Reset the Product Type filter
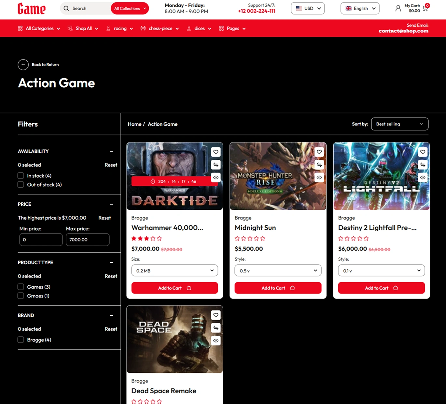Image resolution: width=446 pixels, height=404 pixels. pos(111,276)
